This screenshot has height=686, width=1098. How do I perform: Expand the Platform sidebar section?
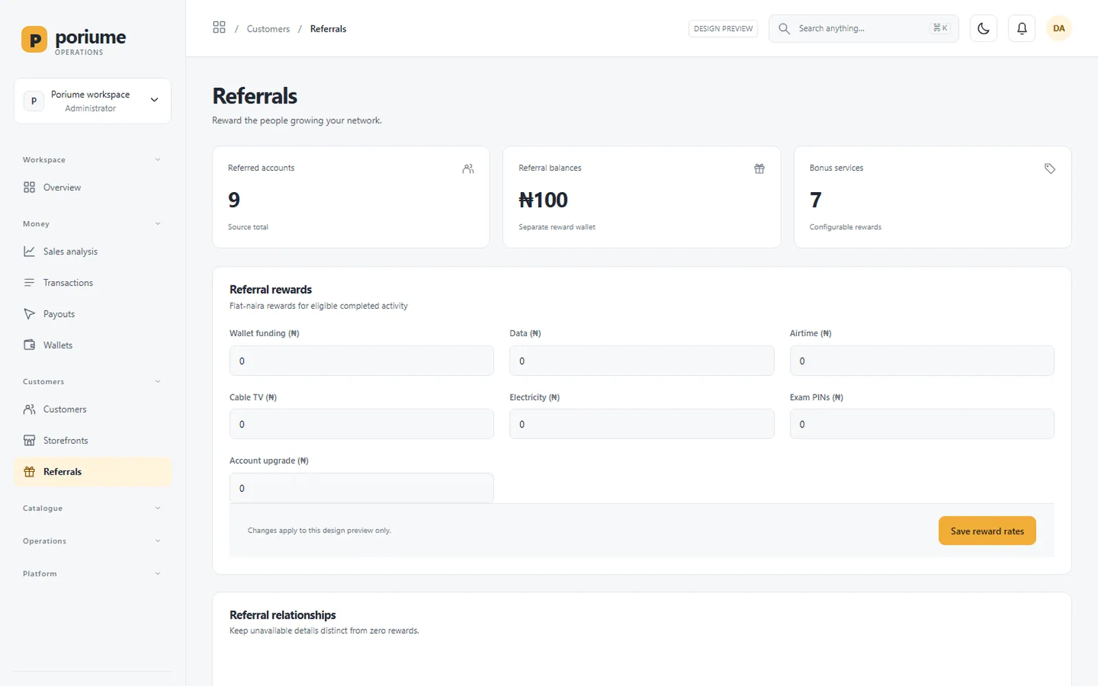93,573
